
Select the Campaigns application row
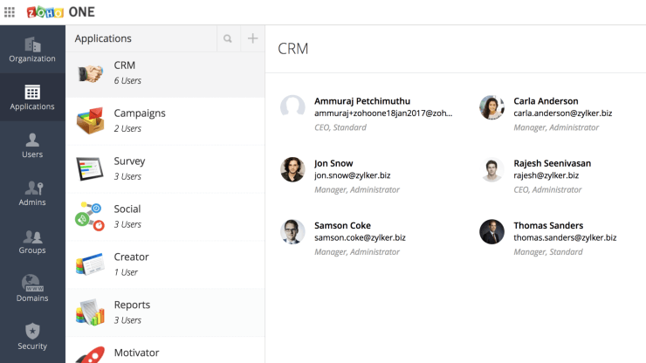[x=165, y=121]
